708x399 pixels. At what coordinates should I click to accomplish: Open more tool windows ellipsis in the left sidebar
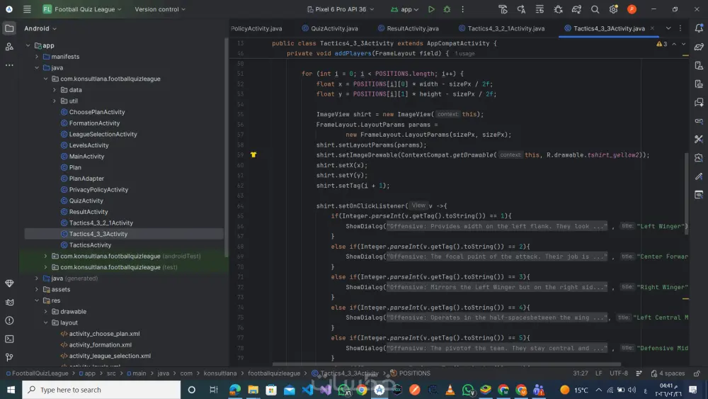pos(9,65)
